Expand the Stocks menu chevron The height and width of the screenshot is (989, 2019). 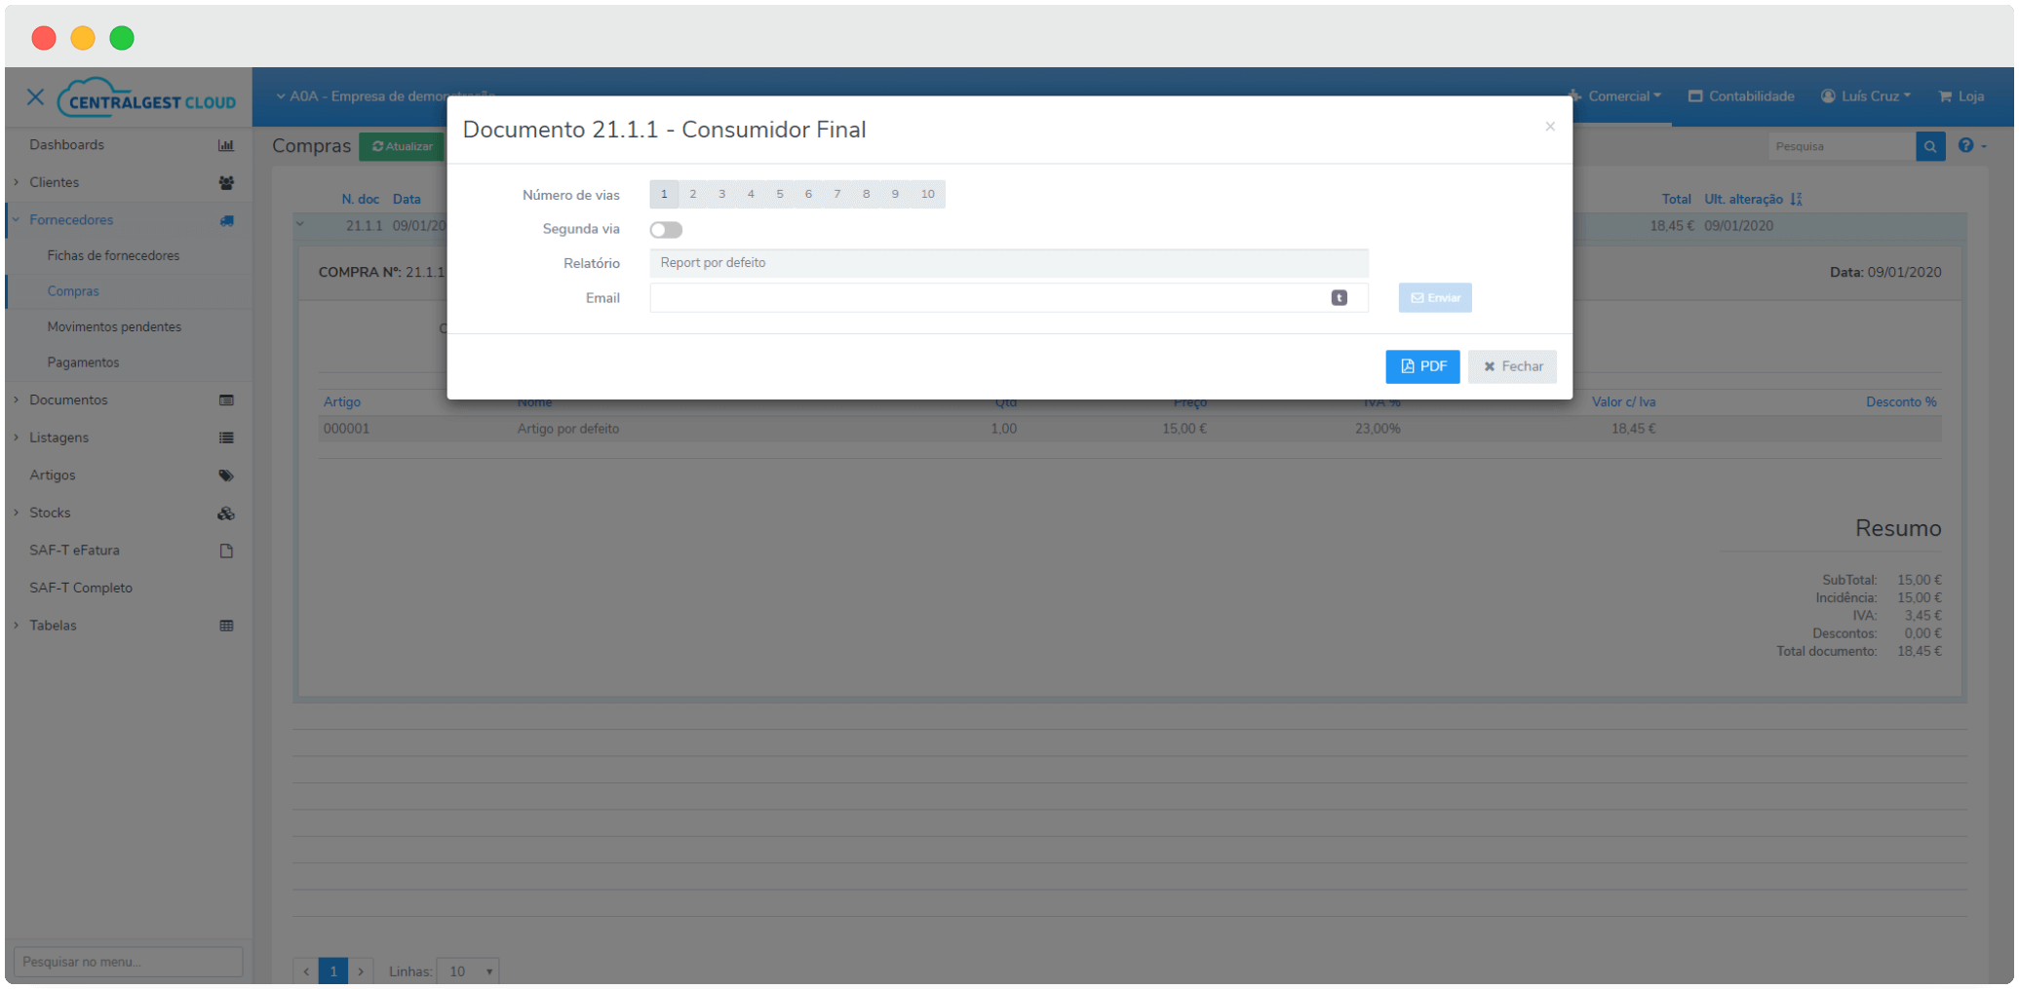(x=16, y=513)
